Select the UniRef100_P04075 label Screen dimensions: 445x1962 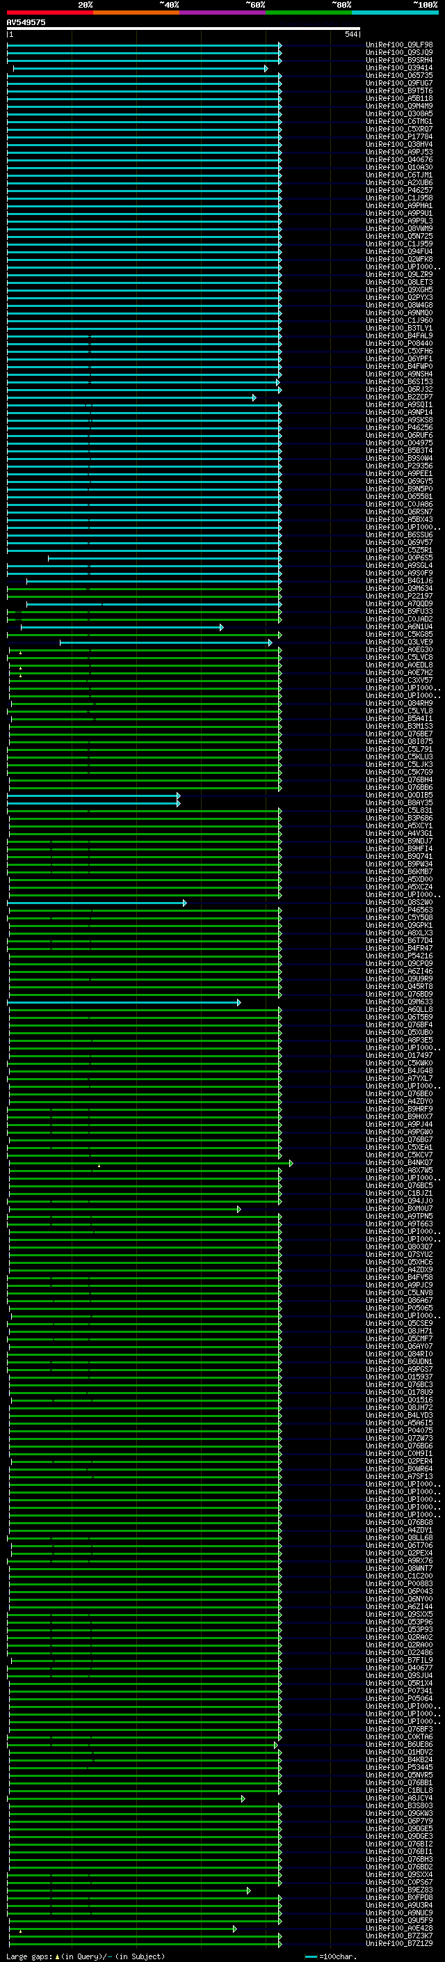[398, 1431]
